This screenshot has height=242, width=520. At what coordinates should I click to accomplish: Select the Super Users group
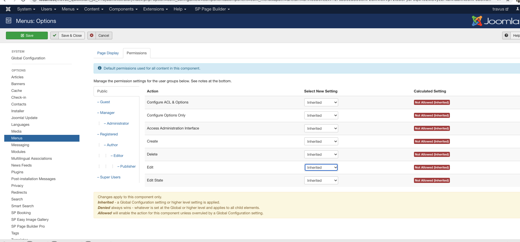(110, 177)
